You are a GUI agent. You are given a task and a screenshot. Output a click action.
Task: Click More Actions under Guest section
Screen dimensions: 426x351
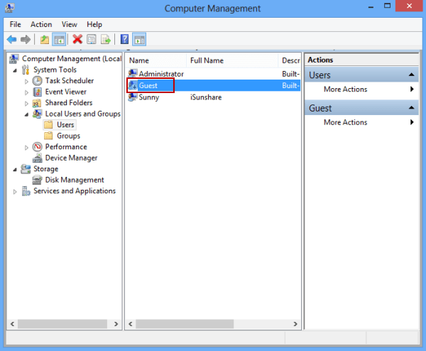[x=345, y=122]
